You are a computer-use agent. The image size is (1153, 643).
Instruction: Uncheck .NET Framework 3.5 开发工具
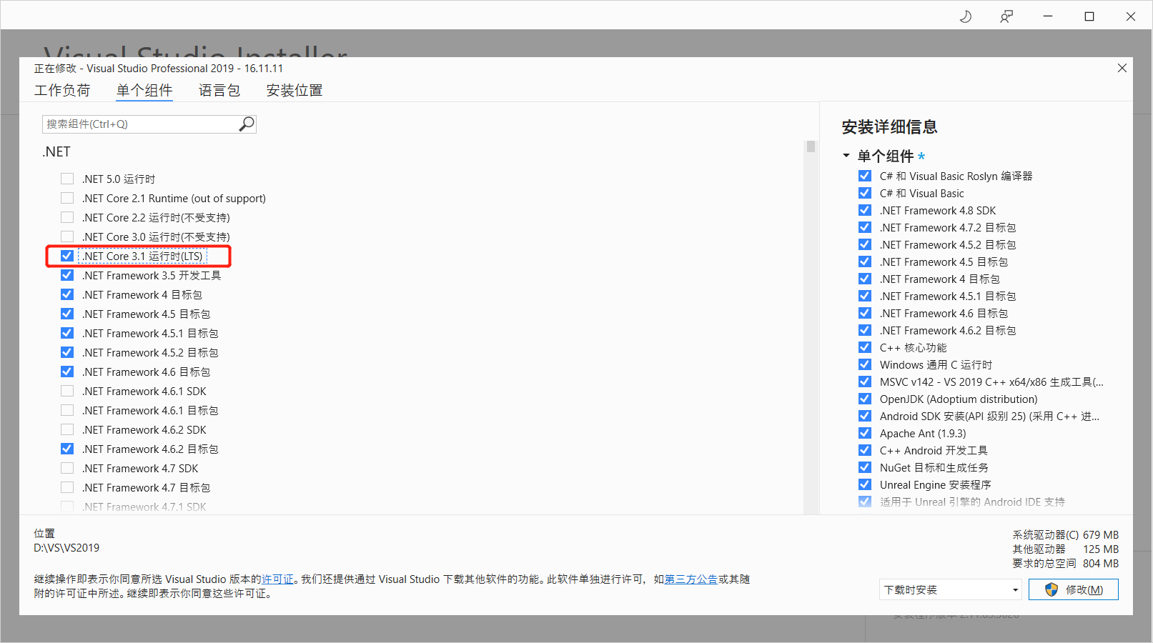click(66, 275)
